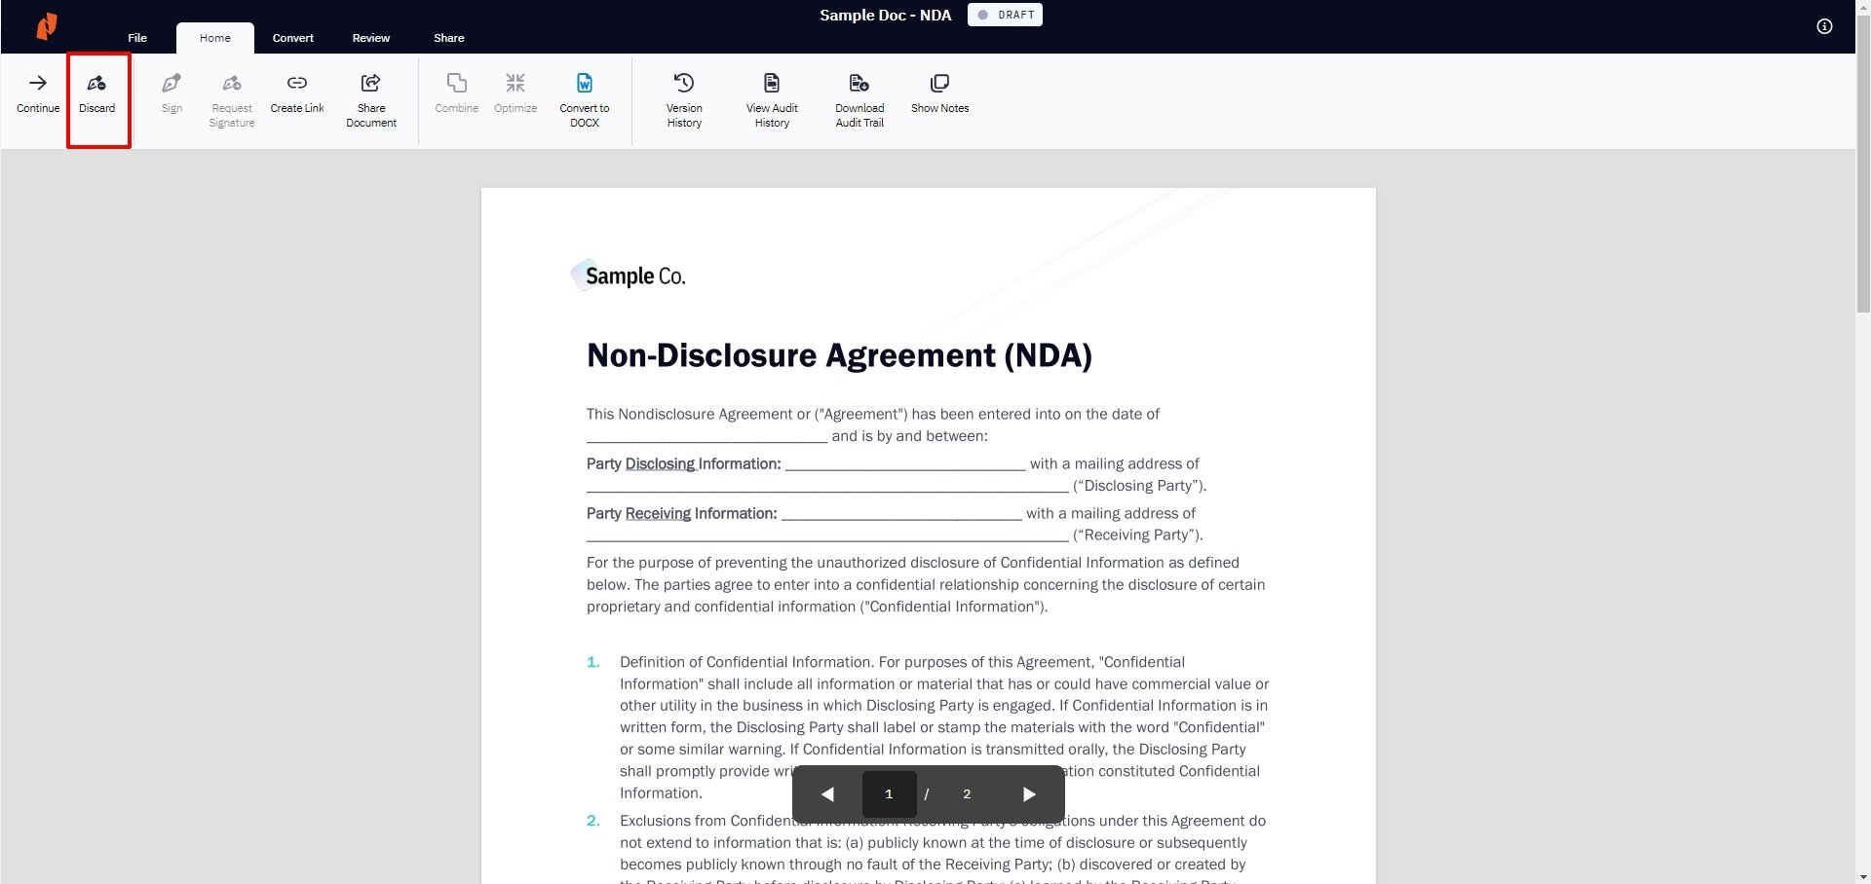The image size is (1871, 884).
Task: Open the info panel
Action: tap(1823, 26)
